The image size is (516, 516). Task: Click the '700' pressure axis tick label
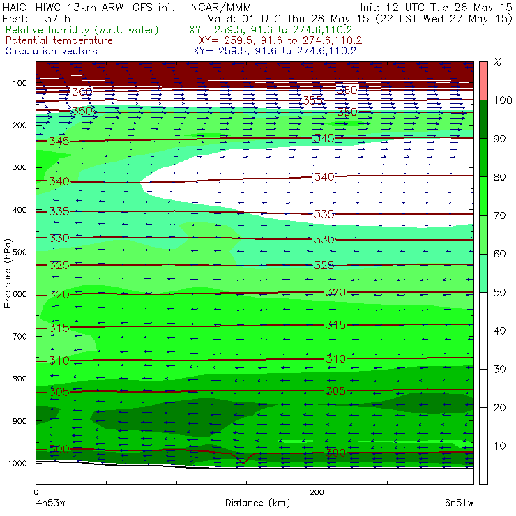(20, 337)
